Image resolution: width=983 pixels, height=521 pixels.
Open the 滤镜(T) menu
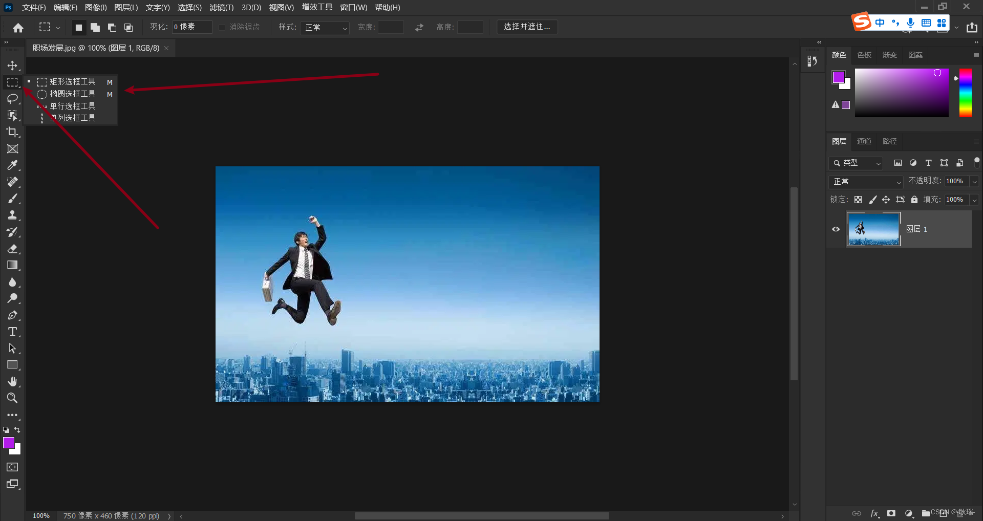221,8
